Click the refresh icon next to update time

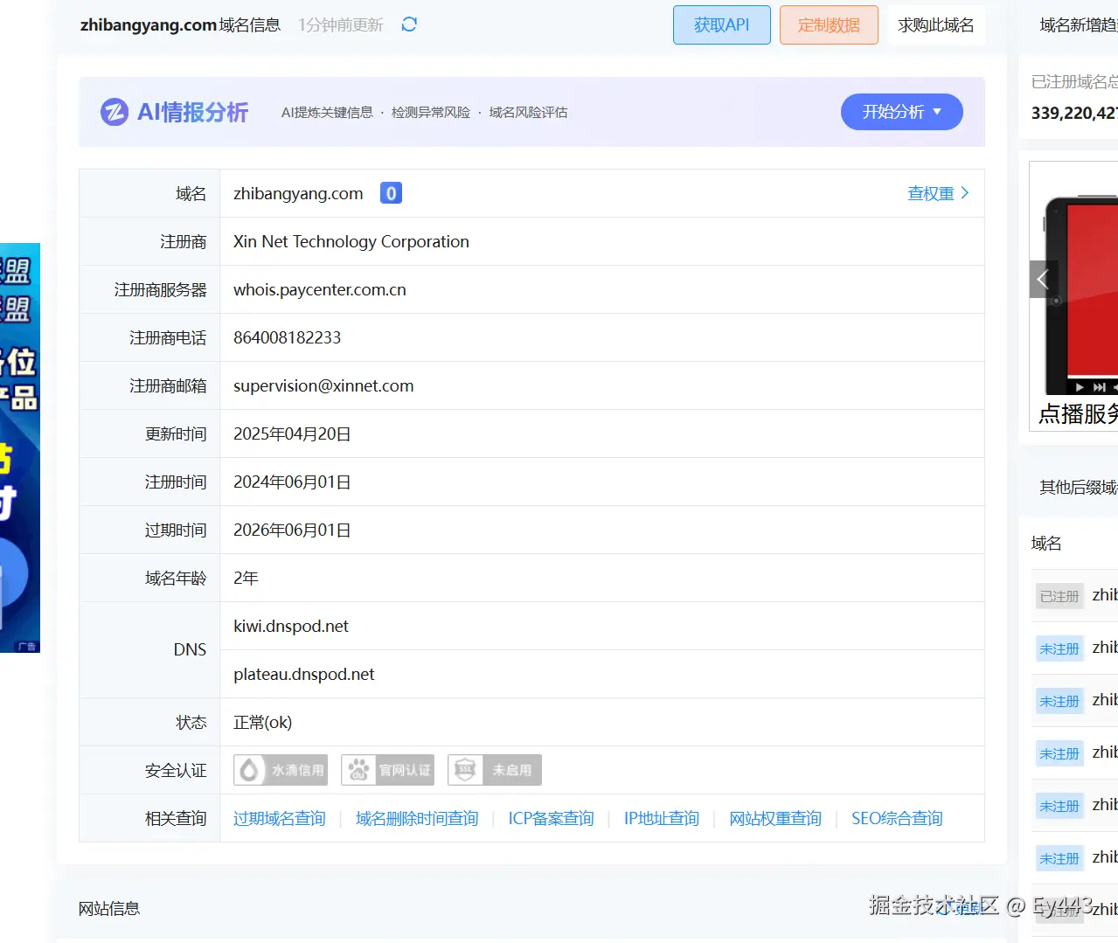(x=409, y=24)
